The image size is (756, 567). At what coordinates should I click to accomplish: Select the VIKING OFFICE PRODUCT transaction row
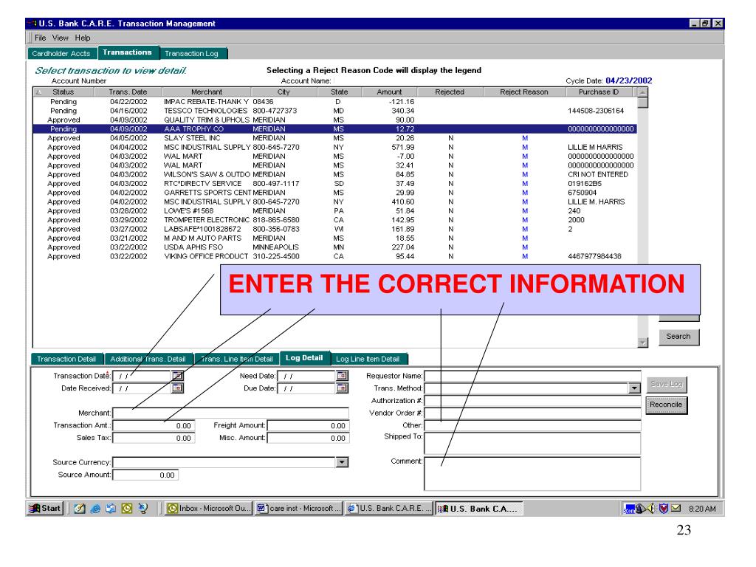click(x=334, y=256)
